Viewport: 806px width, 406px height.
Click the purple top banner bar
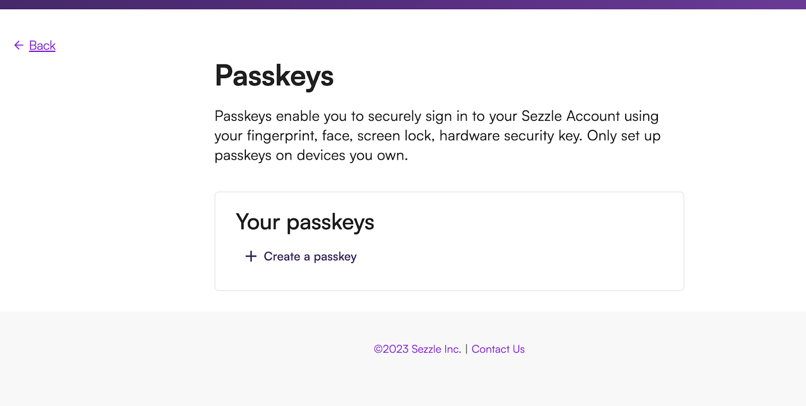403,5
